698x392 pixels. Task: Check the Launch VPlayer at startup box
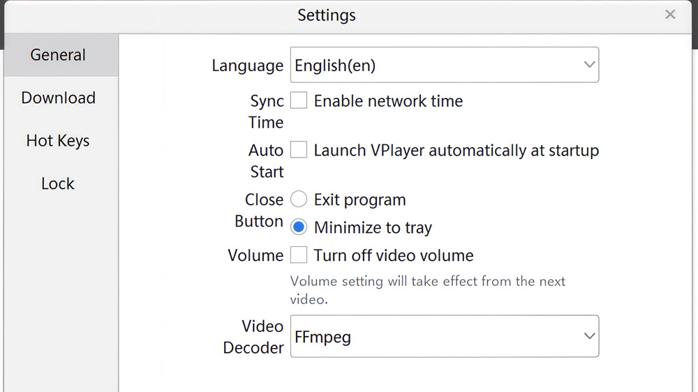pos(299,150)
